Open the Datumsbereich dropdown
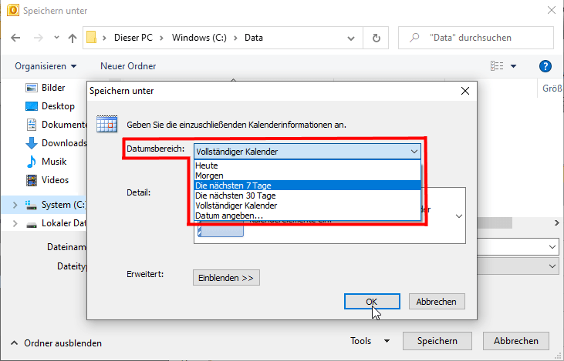This screenshot has width=564, height=361. point(307,152)
